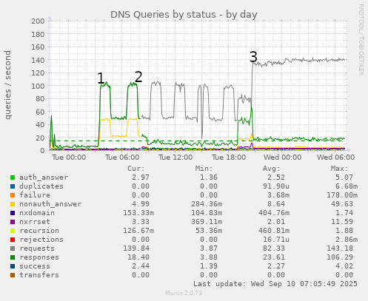Click the rejections red legend swatch
The image size is (368, 301).
[x=13, y=240]
